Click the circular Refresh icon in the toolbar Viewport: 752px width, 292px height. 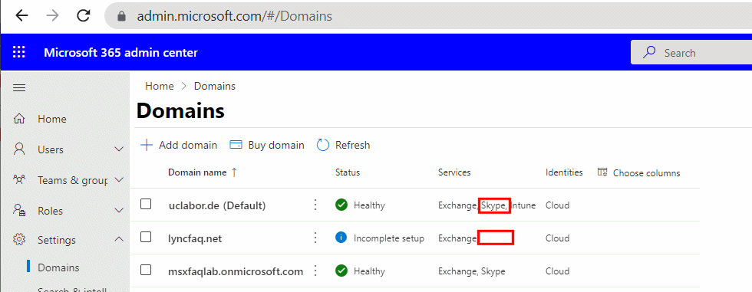point(323,145)
